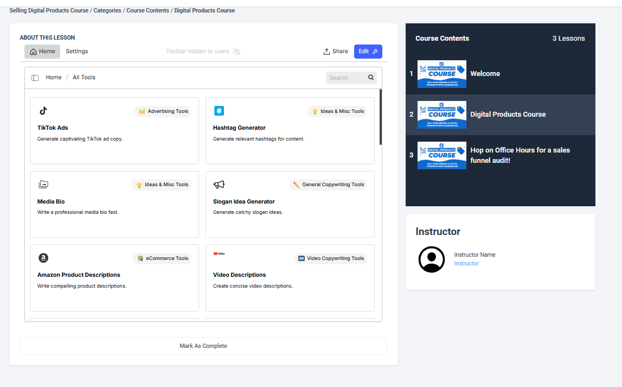Screen dimensions: 622x387
Task: Click the Share button
Action: tap(336, 52)
